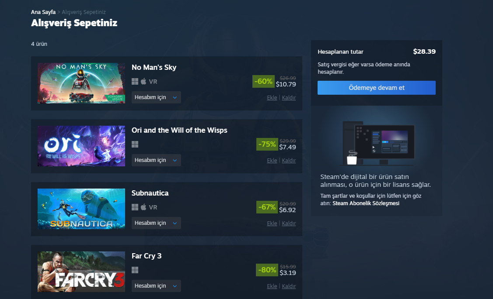
Task: Go to Ana Sayfa in the breadcrumb
Action: [x=43, y=12]
